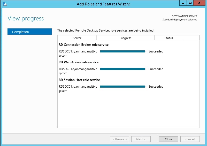Select the Completion step in the sidebar
207x146 pixels.
(29, 32)
